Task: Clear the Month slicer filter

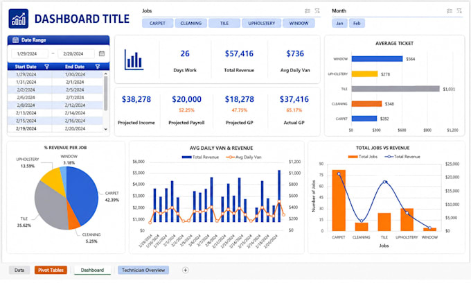Action: tap(459, 11)
